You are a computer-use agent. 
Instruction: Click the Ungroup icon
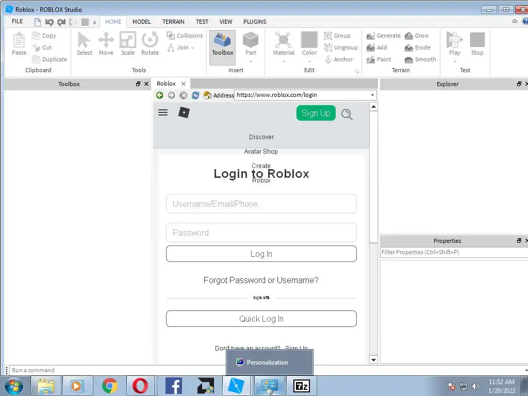[328, 47]
